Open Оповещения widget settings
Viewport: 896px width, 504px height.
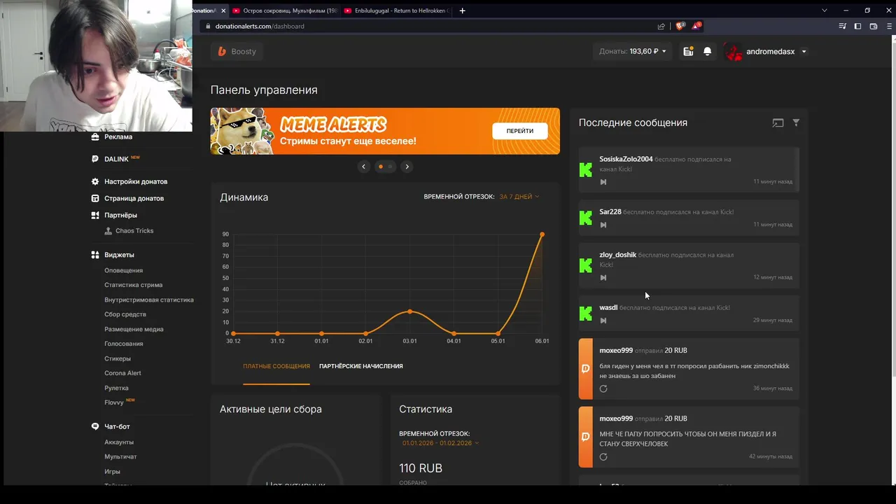point(123,270)
